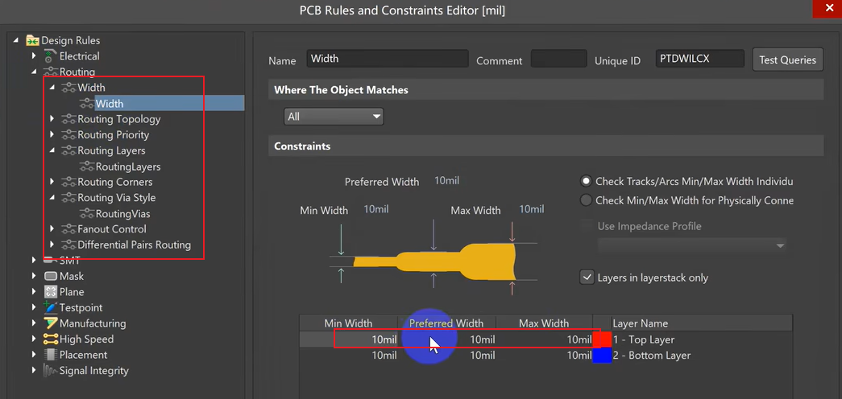The width and height of the screenshot is (842, 399).
Task: Click the Comment input field
Action: click(558, 59)
